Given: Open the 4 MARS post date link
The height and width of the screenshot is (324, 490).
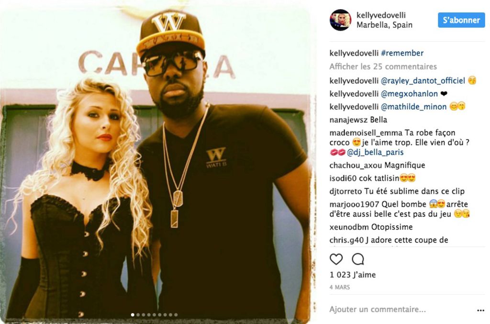Looking at the screenshot, I should pyautogui.click(x=340, y=287).
